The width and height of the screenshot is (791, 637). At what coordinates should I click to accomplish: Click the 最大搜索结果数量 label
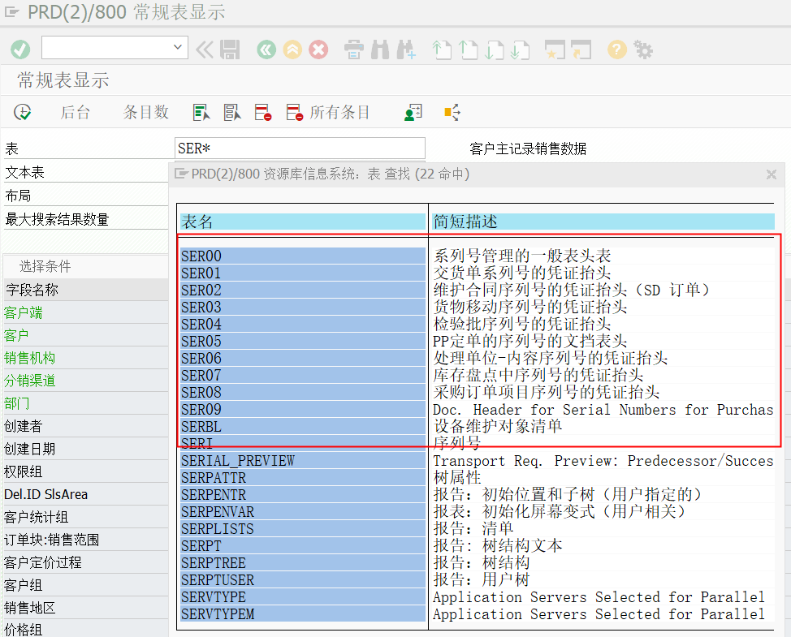point(57,219)
